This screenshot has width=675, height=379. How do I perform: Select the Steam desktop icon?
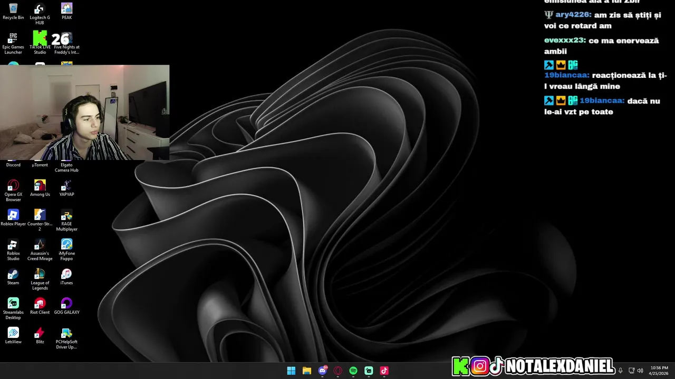click(13, 276)
